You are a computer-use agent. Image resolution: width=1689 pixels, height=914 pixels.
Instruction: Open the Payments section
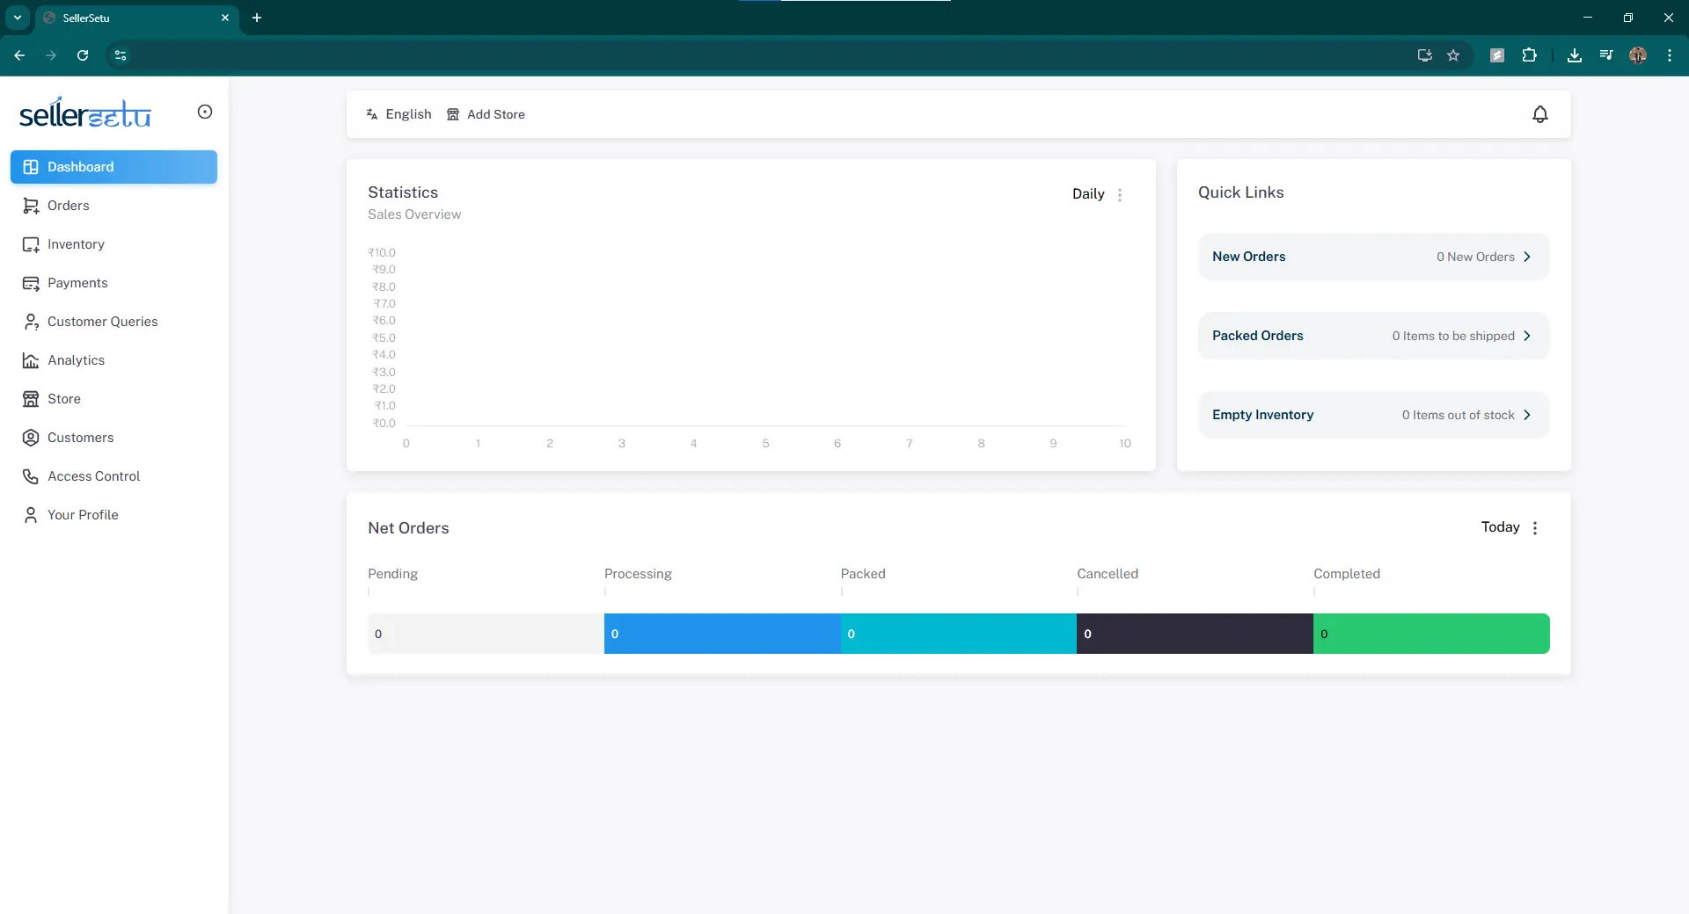point(77,283)
